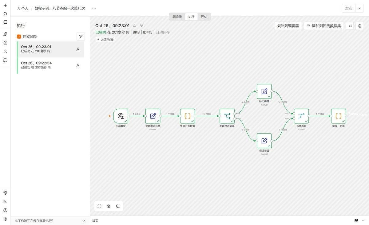Select the 手动触发 trigger node
The height and width of the screenshot is (225, 369).
[121, 116]
